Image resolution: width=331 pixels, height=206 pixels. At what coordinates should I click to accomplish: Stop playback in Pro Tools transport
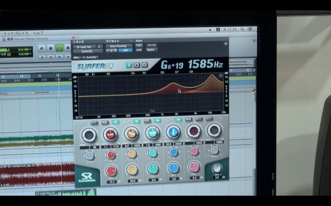point(51,49)
